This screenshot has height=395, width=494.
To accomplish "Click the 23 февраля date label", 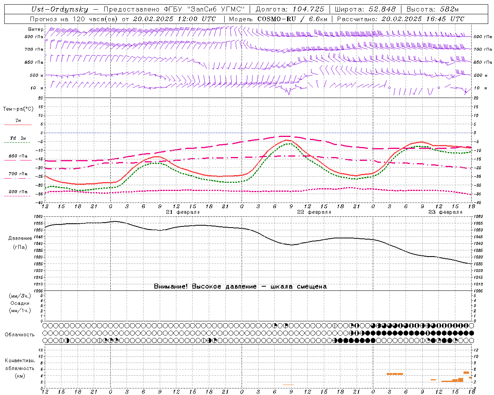I will (x=445, y=212).
